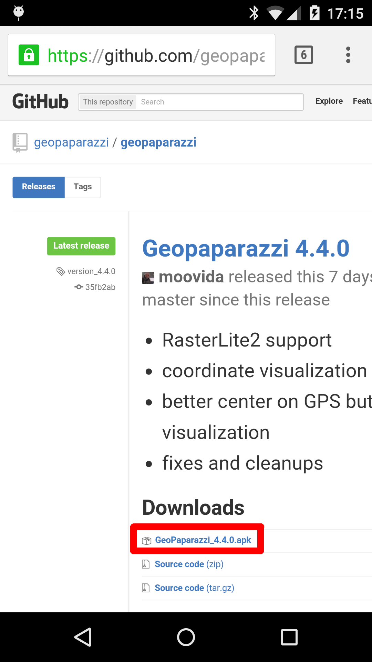Tap the Android recent apps button
372x662 pixels.
[x=289, y=637]
